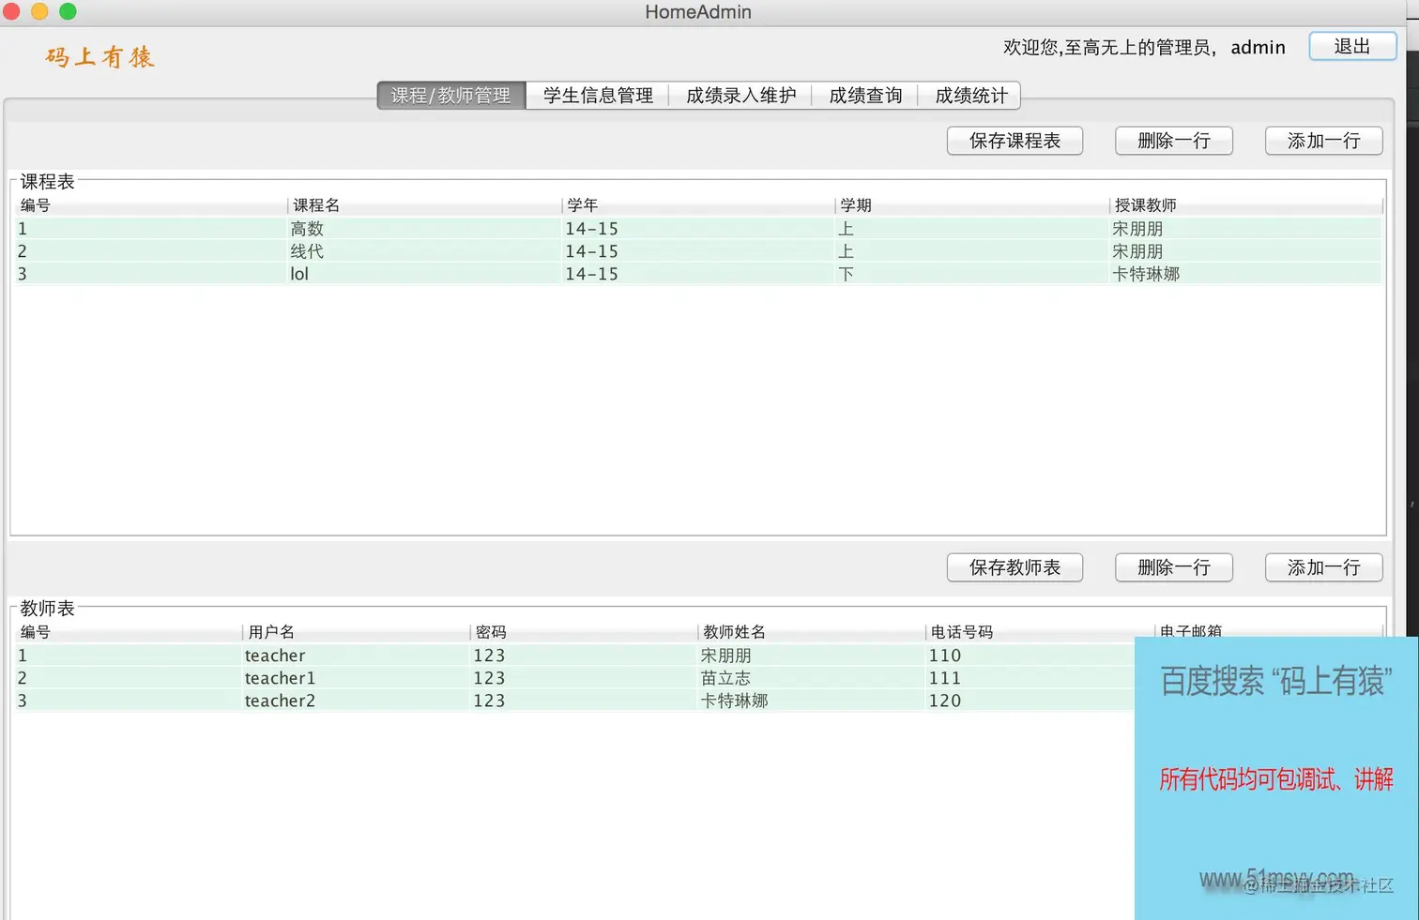Click the 学期 column header
This screenshot has height=920, width=1419.
972,205
